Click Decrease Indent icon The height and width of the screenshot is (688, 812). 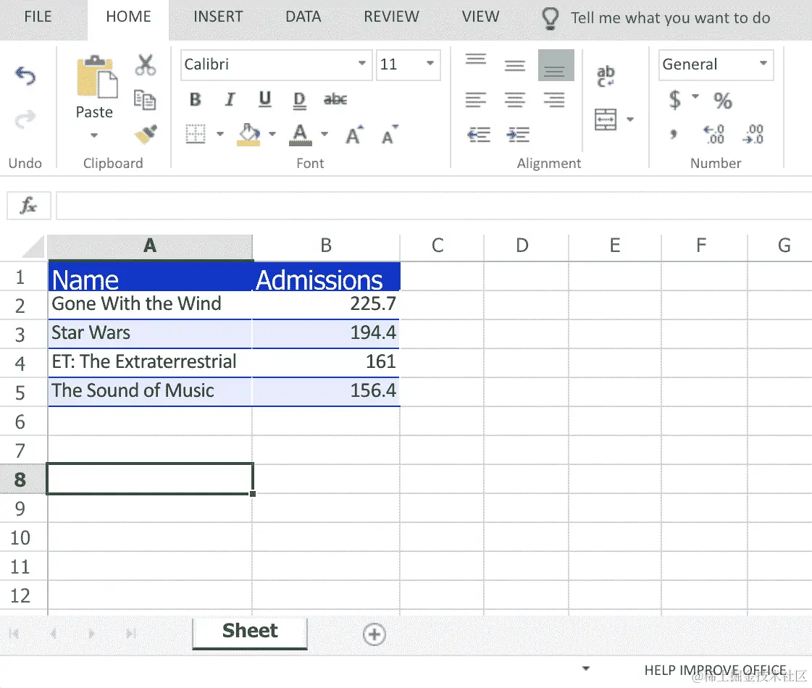pos(479,135)
